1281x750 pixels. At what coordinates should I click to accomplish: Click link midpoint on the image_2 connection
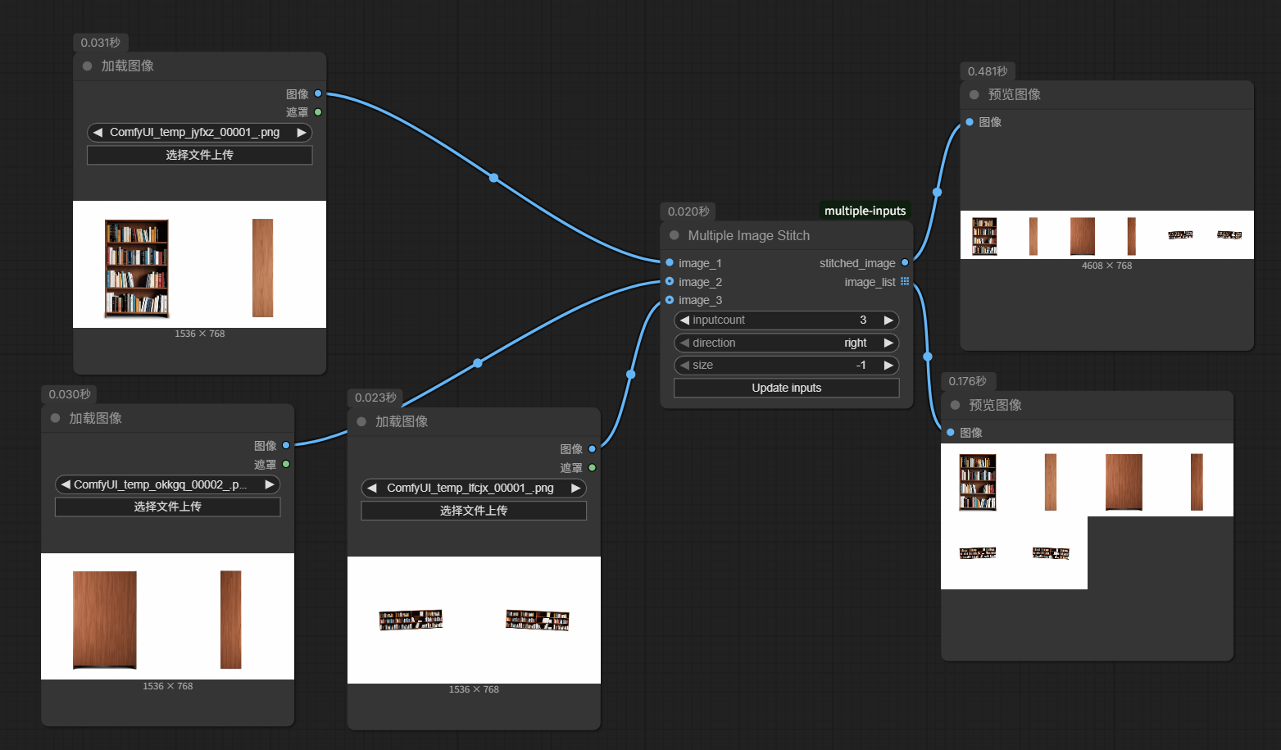pos(478,363)
